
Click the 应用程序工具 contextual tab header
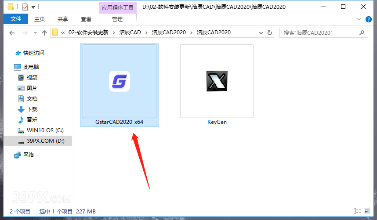pos(118,8)
